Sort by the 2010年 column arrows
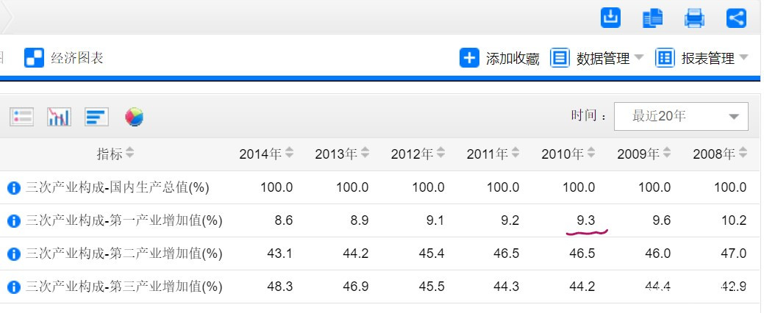The width and height of the screenshot is (764, 313). [x=591, y=154]
